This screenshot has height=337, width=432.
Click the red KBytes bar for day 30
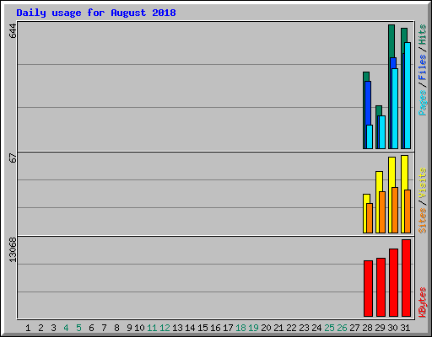tap(393, 282)
